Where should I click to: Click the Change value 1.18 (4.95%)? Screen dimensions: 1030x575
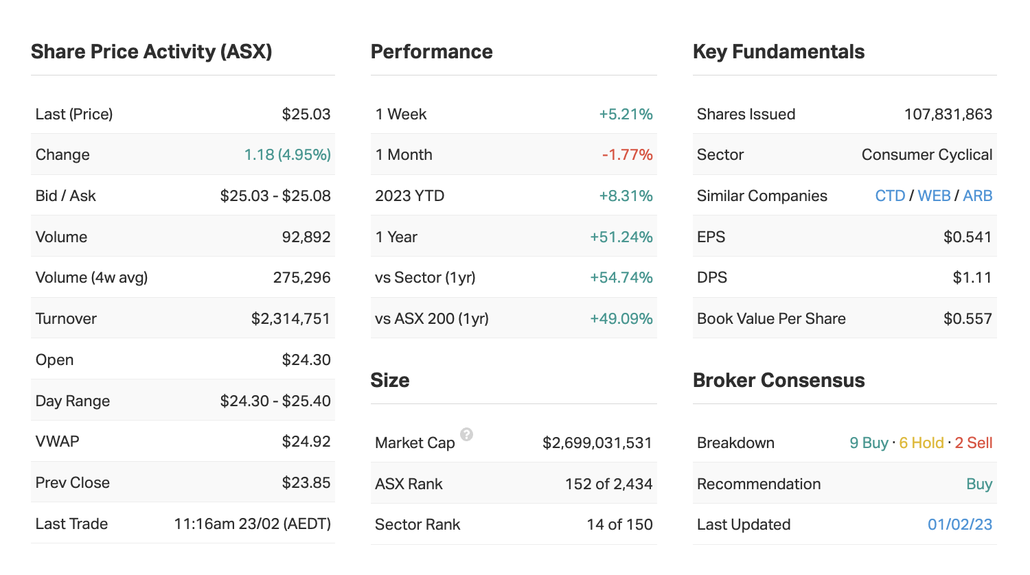click(x=287, y=154)
